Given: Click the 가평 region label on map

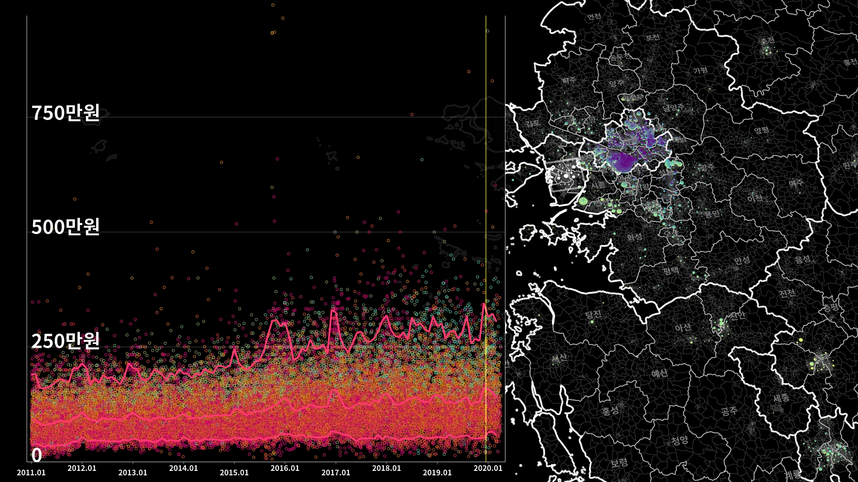Looking at the screenshot, I should [x=701, y=70].
